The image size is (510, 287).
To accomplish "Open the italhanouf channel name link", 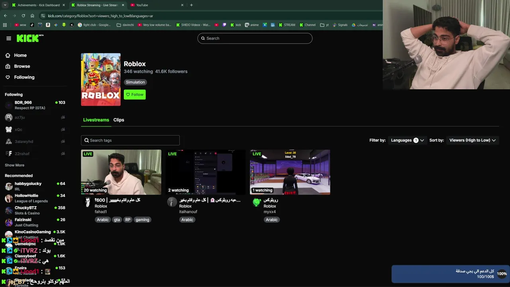I will (188, 212).
